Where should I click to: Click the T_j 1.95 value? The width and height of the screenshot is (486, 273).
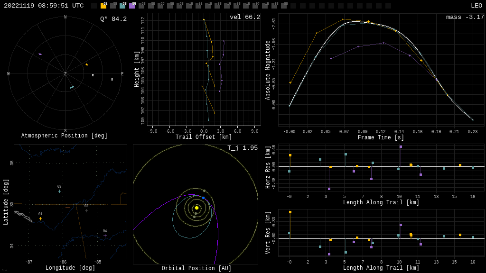(x=242, y=148)
